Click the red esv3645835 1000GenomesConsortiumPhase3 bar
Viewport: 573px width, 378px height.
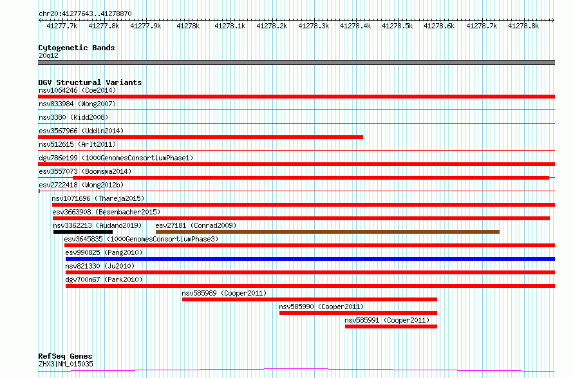(x=310, y=245)
